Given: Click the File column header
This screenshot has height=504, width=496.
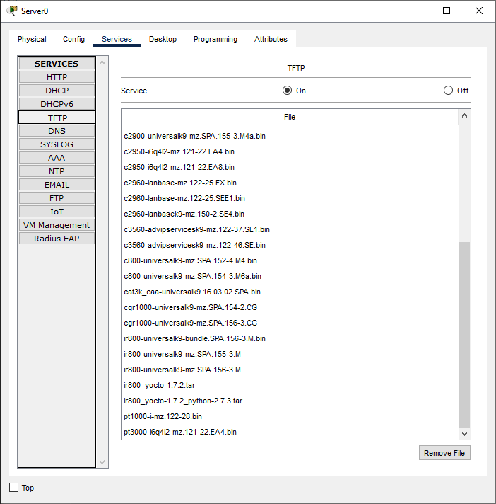Looking at the screenshot, I should (x=290, y=117).
